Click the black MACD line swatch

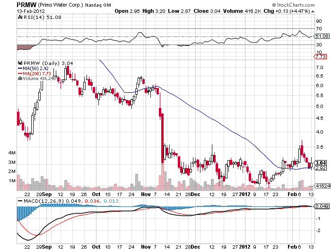[20, 201]
